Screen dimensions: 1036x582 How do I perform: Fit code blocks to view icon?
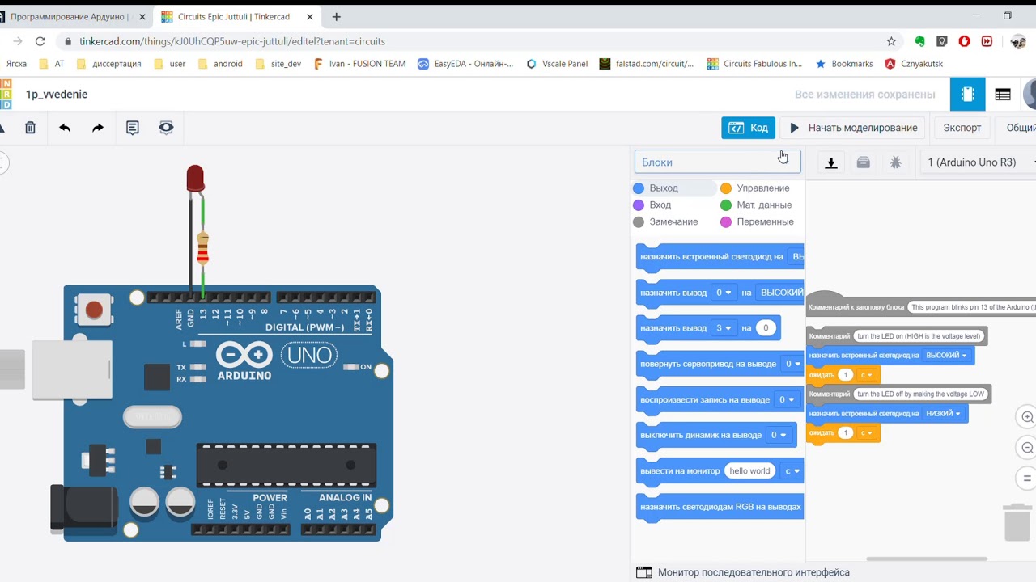pyautogui.click(x=1027, y=478)
